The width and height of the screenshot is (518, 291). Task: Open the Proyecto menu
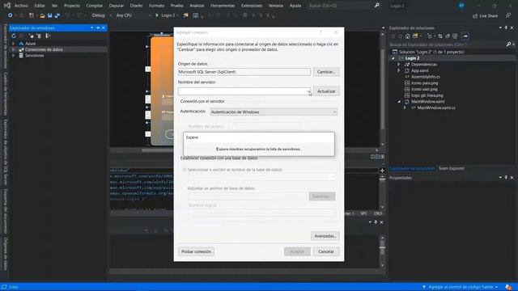72,6
